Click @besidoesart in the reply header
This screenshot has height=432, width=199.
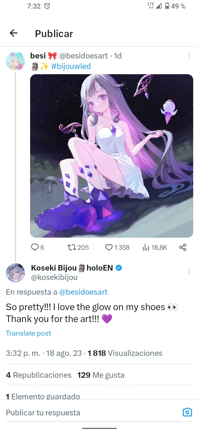(83, 292)
